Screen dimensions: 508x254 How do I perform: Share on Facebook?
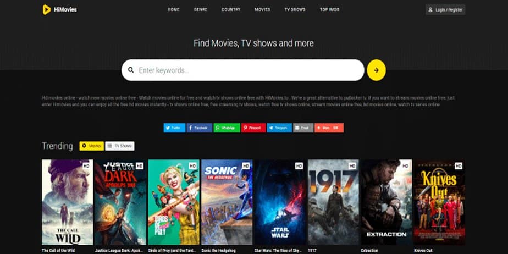pyautogui.click(x=199, y=128)
